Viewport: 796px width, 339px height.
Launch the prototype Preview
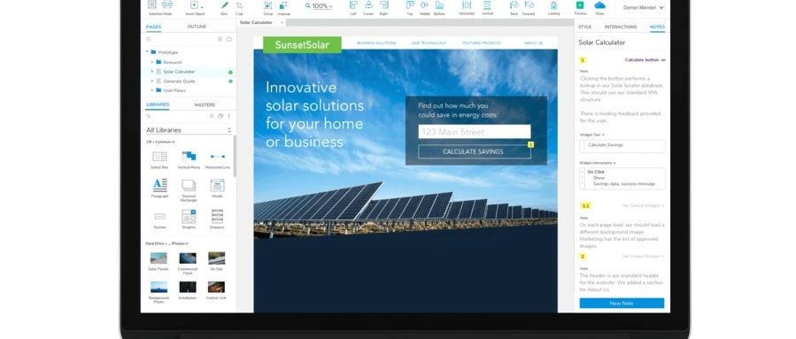click(580, 7)
